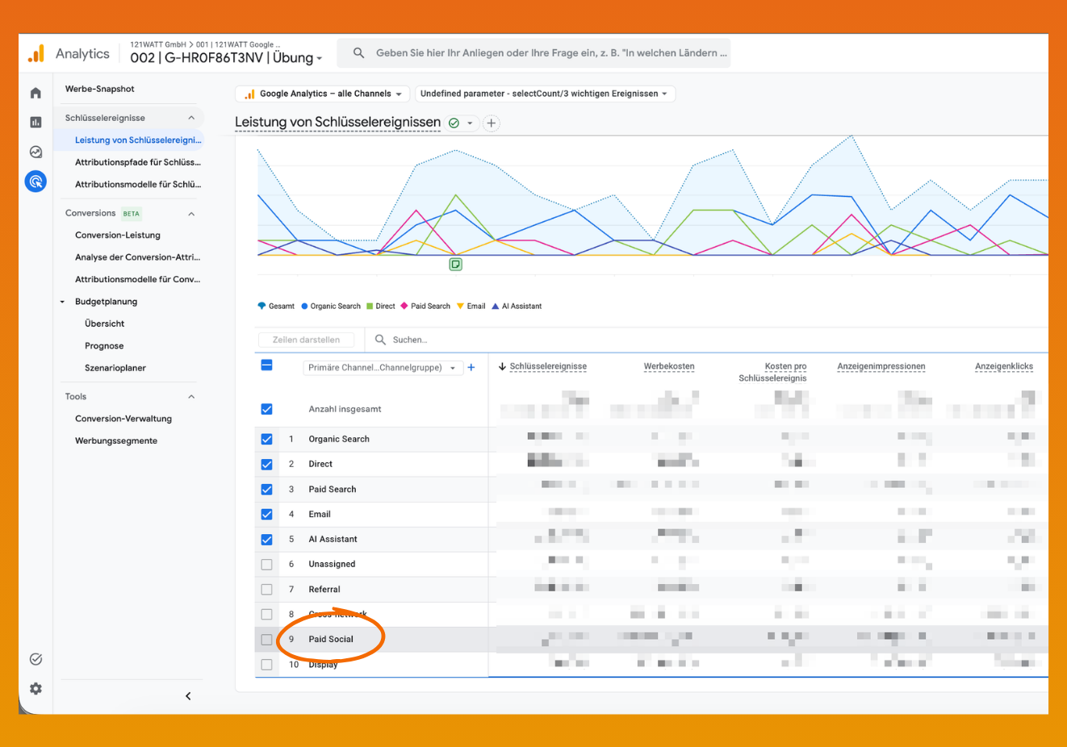This screenshot has width=1067, height=747.
Task: Click the Direct green legend marker
Action: tap(370, 307)
